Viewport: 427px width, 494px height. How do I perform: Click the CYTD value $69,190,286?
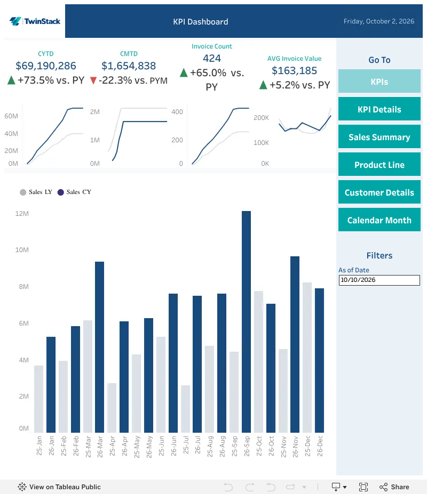[46, 66]
